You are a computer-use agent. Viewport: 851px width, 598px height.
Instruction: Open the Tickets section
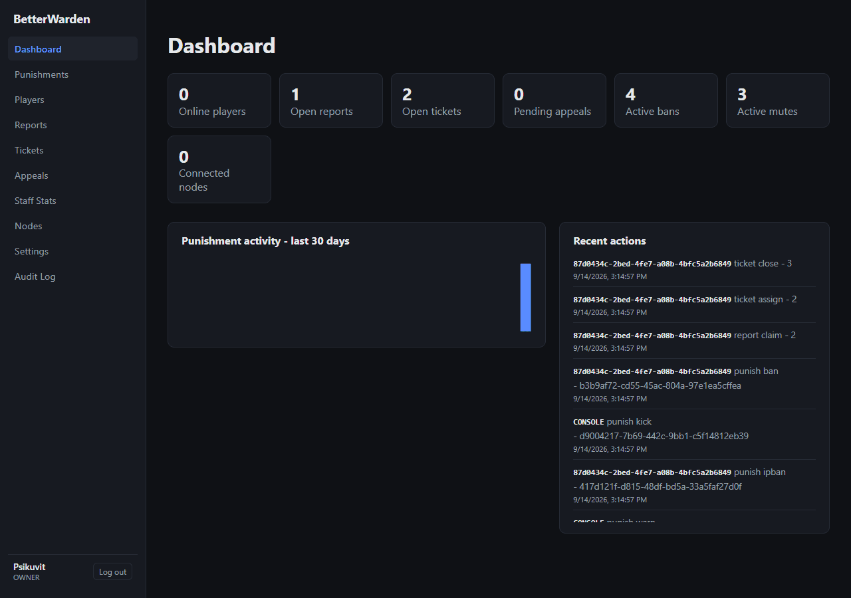(72, 150)
